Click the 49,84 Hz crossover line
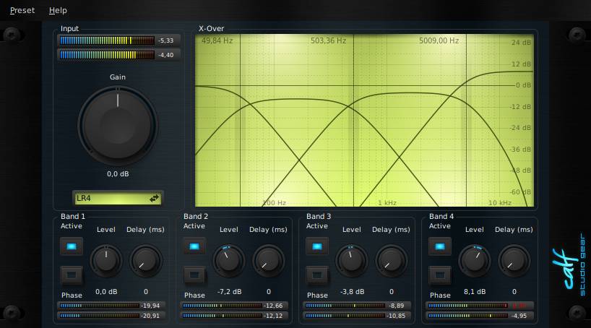This screenshot has width=591, height=328. coord(240,121)
